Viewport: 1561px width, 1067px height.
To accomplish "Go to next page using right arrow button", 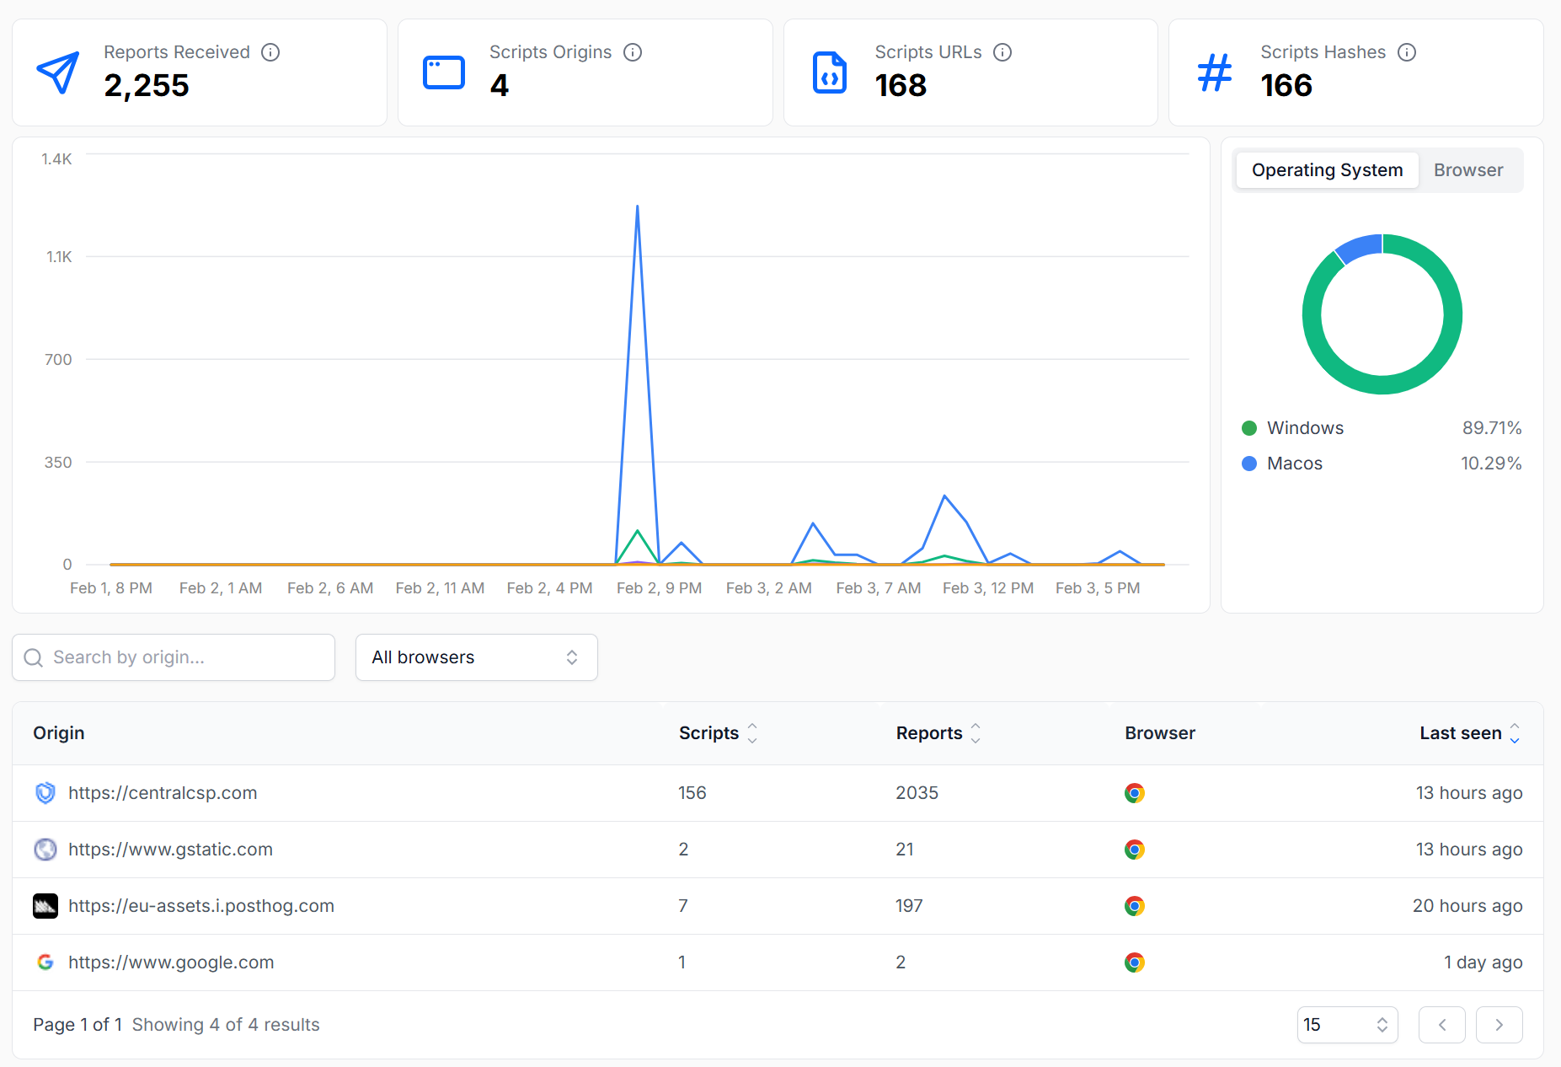I will (1499, 1025).
